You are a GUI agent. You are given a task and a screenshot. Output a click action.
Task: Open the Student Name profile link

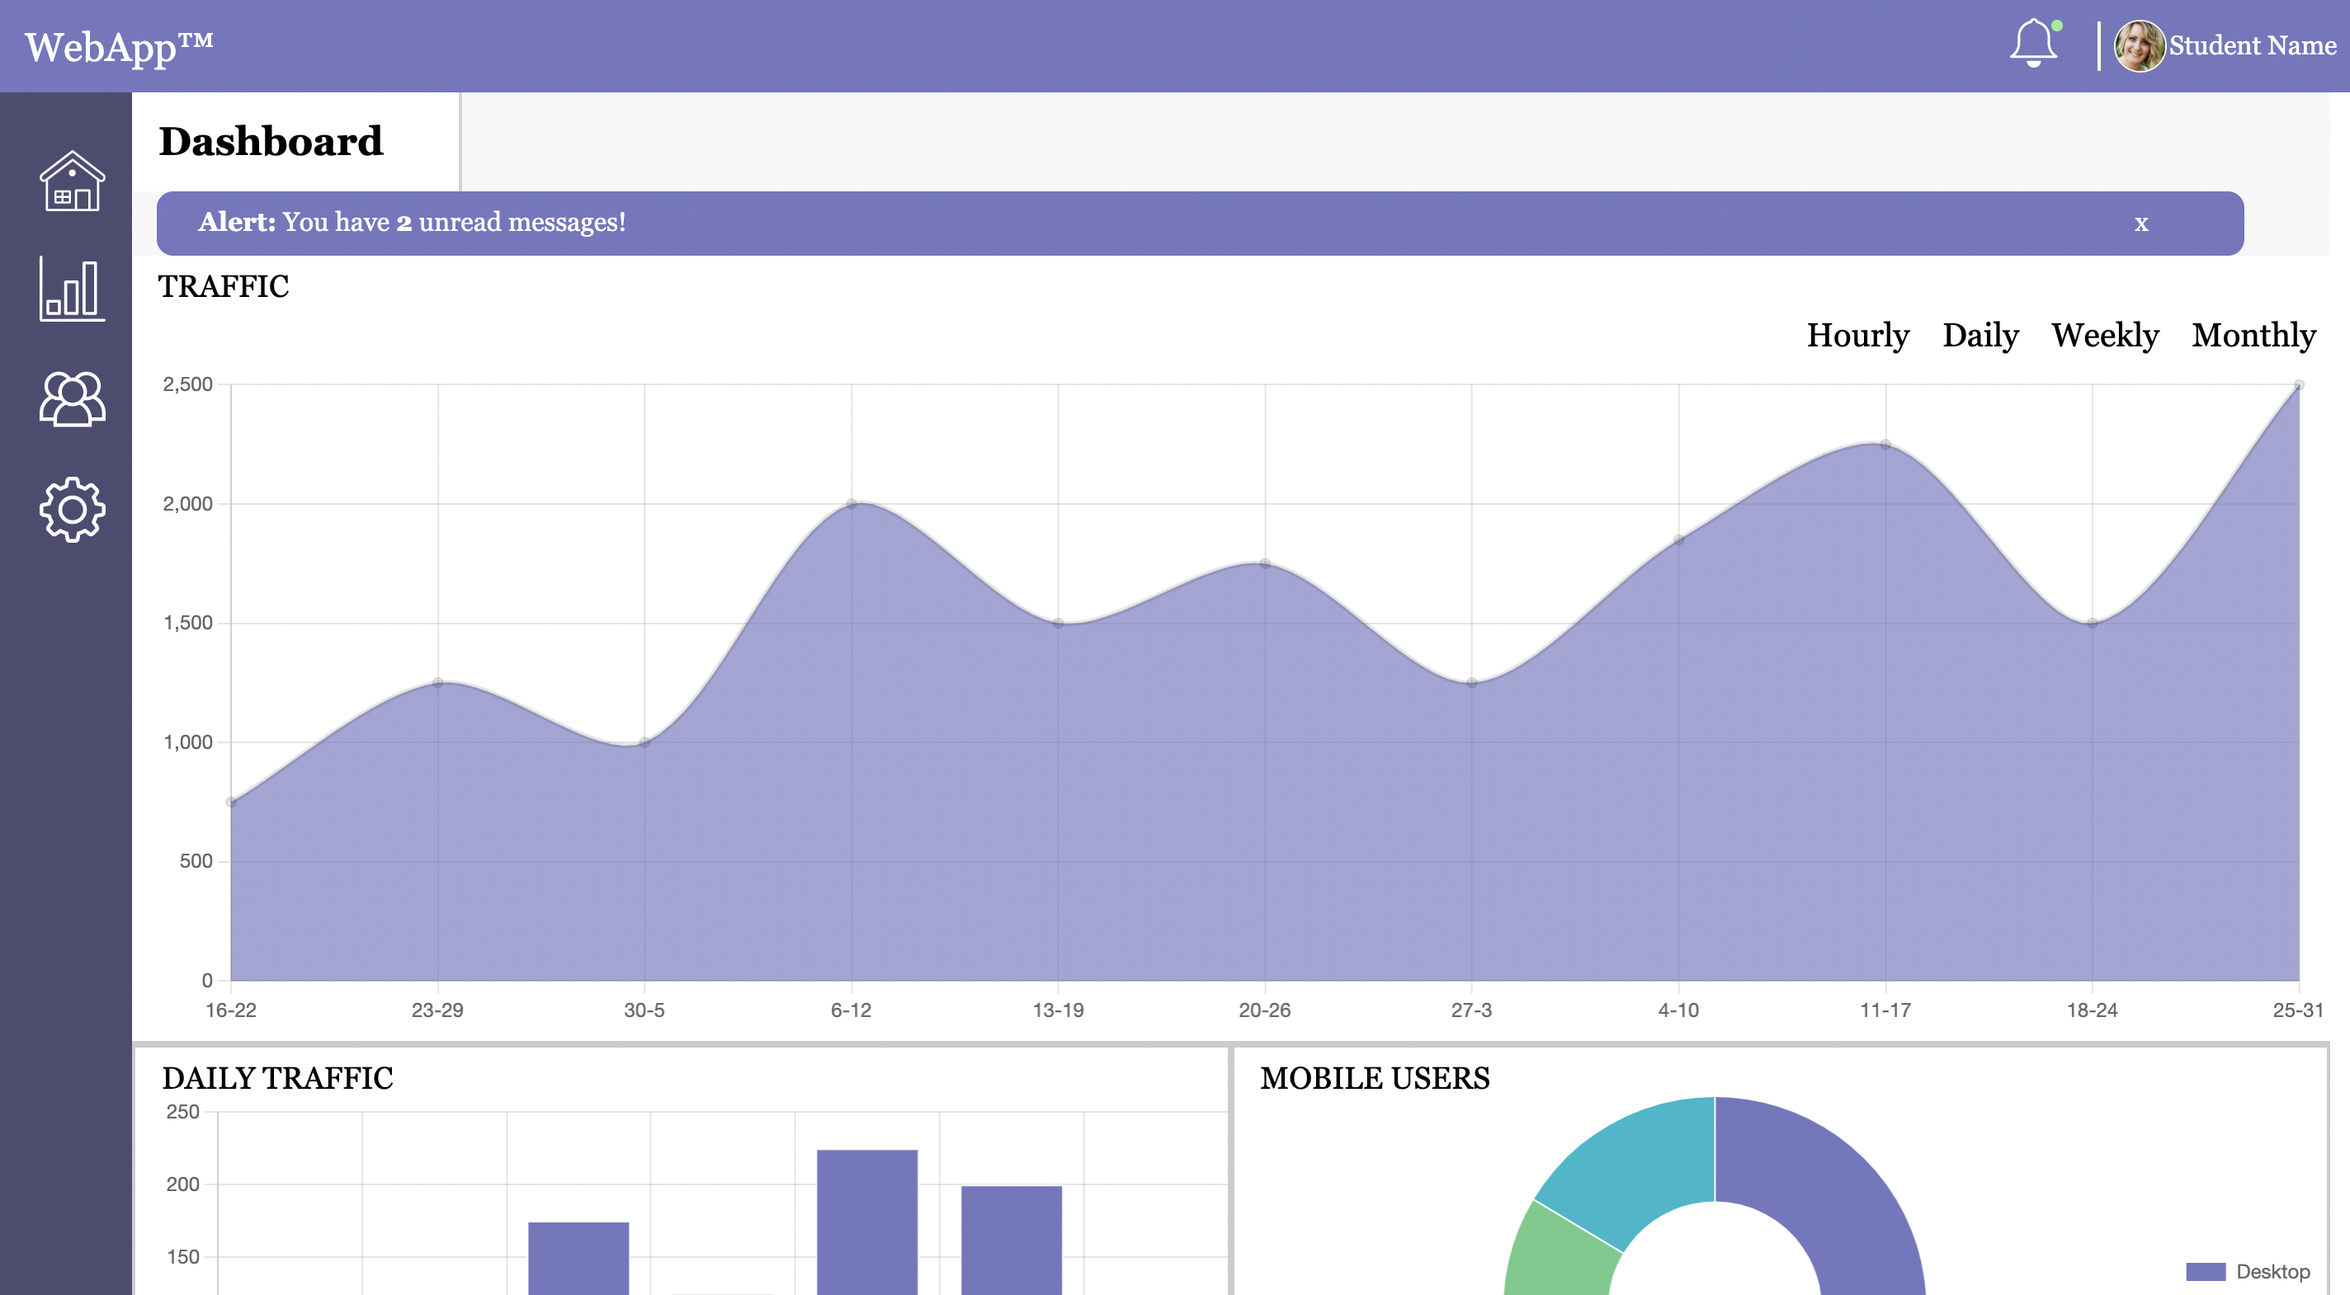[x=2252, y=45]
